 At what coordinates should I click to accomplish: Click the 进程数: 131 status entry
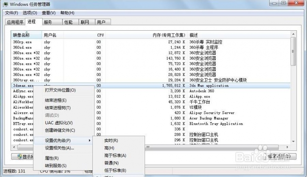(14, 171)
